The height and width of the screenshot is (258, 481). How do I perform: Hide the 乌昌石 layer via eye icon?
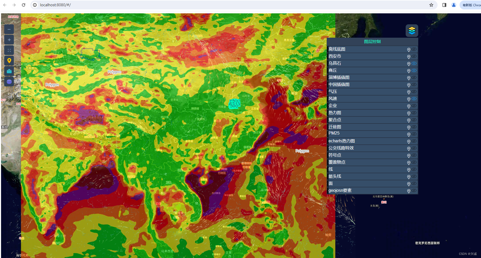(x=414, y=63)
